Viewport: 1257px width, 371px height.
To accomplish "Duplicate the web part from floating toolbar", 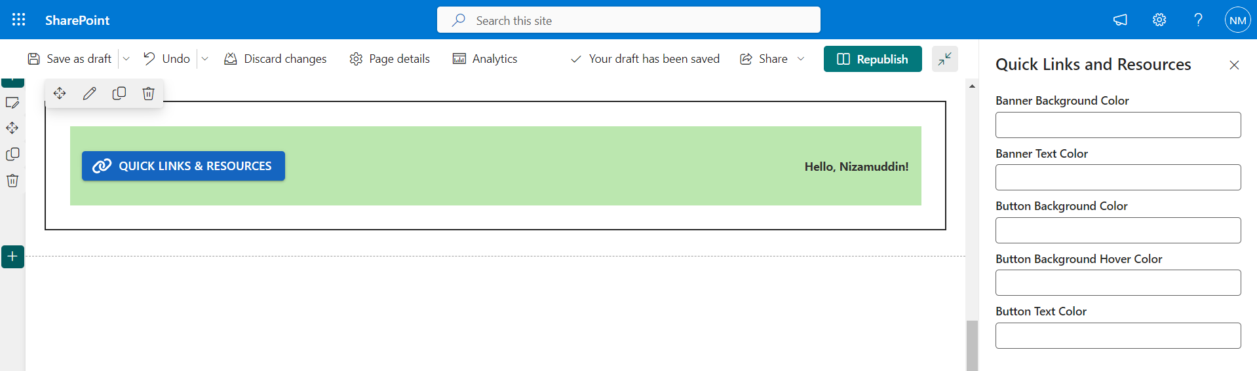I will [x=119, y=94].
